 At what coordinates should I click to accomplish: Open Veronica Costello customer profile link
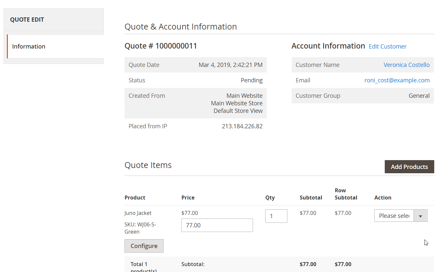point(406,65)
